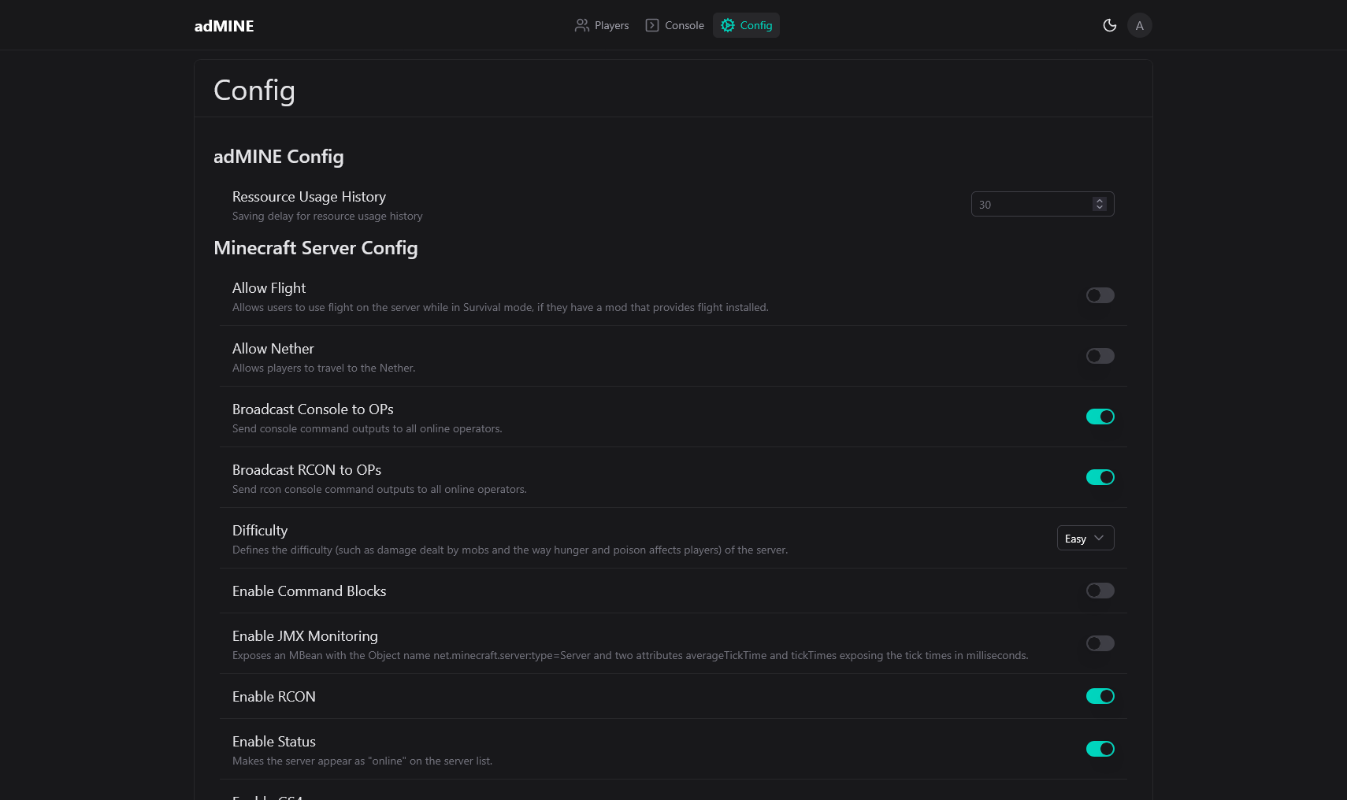Click the Config gear icon
Screen dimensions: 1347x800
pos(728,25)
